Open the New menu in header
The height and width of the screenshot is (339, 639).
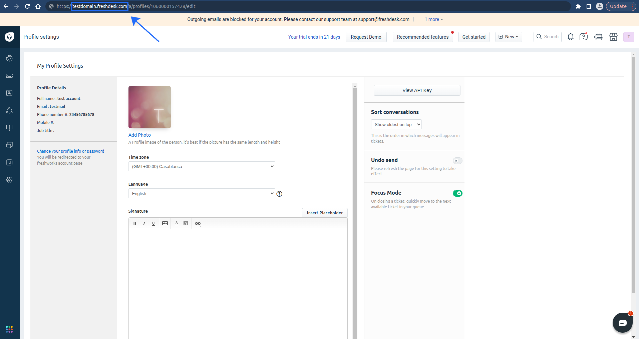tap(509, 37)
